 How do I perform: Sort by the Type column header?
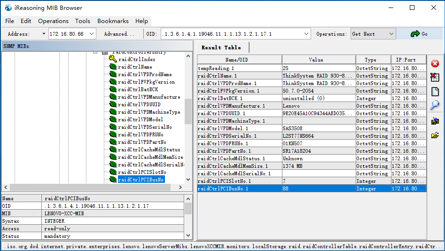[x=373, y=60]
